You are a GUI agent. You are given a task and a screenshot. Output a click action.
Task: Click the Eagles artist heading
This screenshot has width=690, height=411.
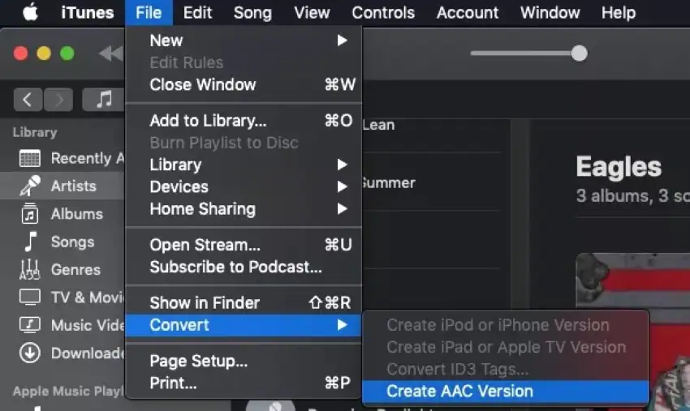(619, 167)
